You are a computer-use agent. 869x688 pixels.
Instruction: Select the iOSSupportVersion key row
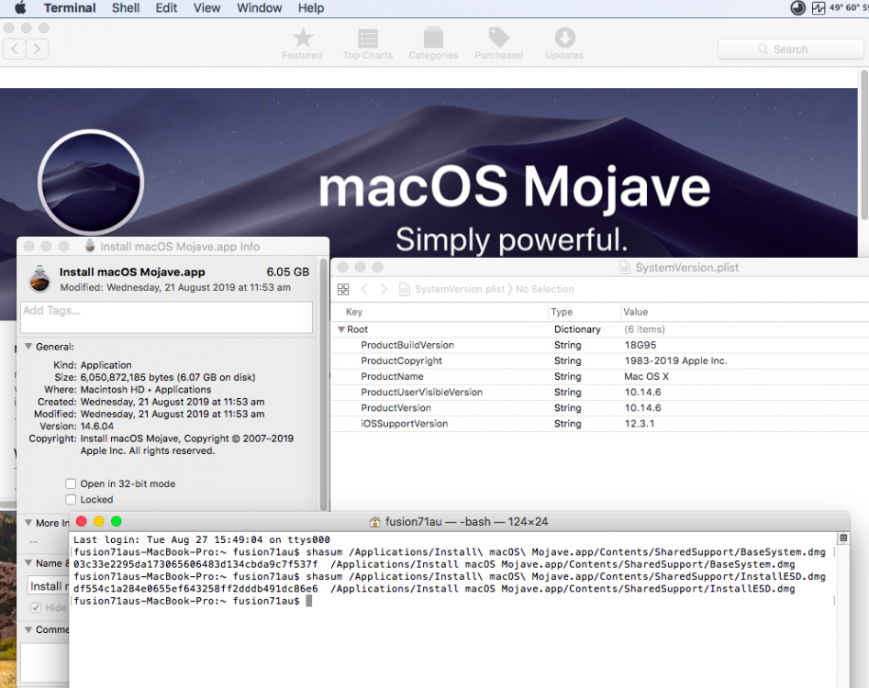(599, 424)
